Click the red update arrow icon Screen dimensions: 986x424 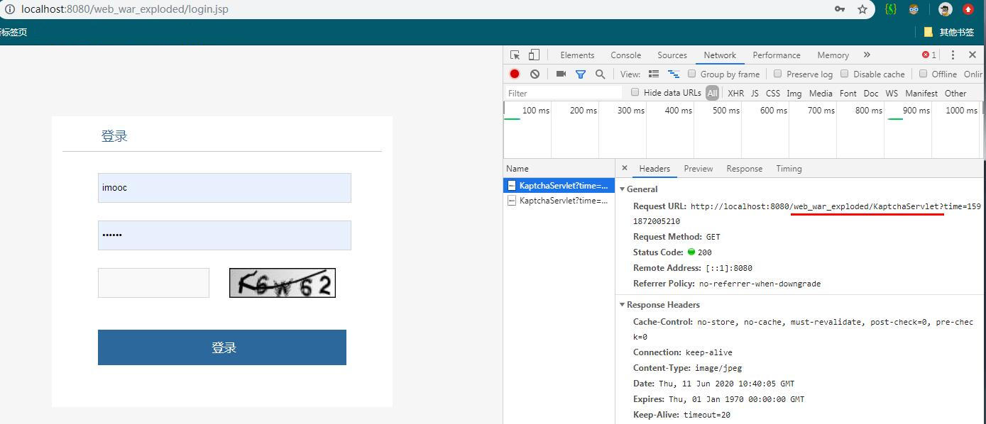(968, 9)
